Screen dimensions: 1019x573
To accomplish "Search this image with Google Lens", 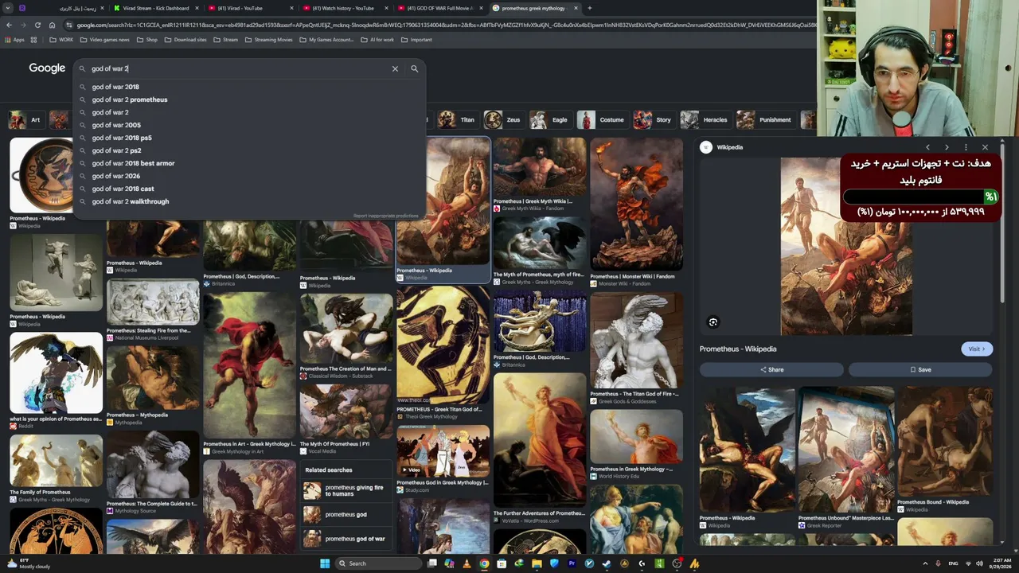I will (x=713, y=322).
